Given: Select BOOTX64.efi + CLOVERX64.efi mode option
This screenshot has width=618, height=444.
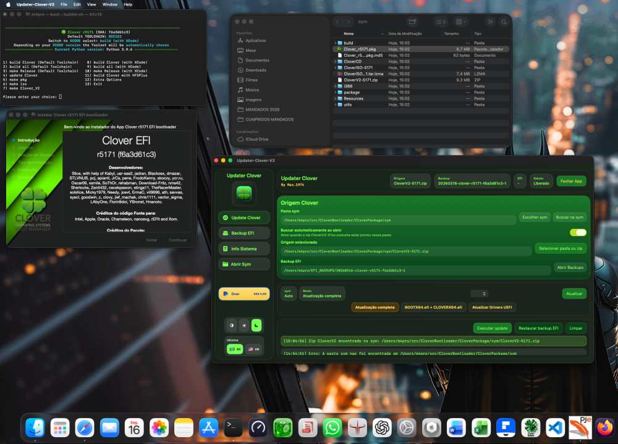Looking at the screenshot, I should pyautogui.click(x=433, y=307).
